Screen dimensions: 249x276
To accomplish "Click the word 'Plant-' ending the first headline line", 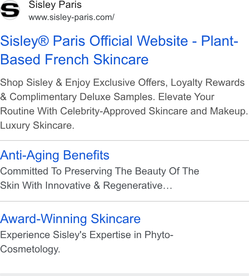I will point(220,41).
